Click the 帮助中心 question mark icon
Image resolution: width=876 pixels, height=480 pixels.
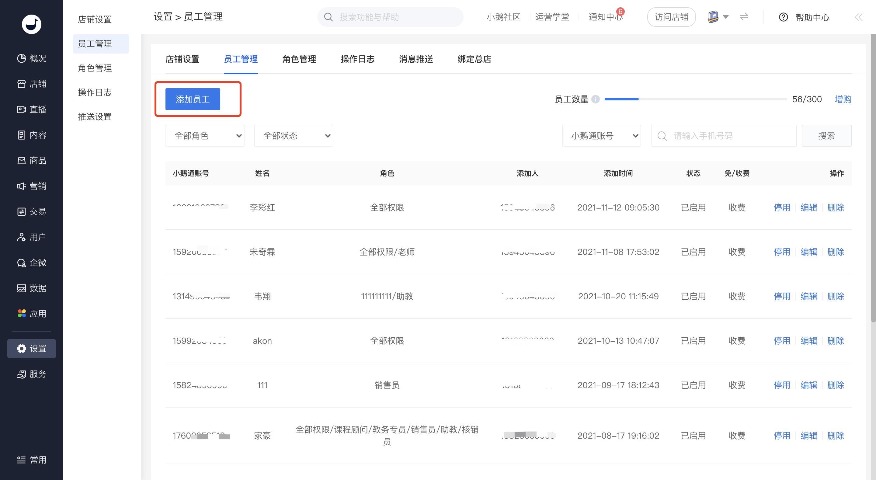pyautogui.click(x=783, y=17)
